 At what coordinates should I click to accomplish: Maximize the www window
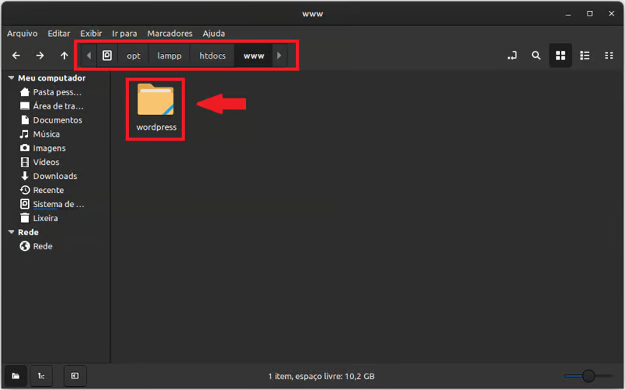click(590, 13)
